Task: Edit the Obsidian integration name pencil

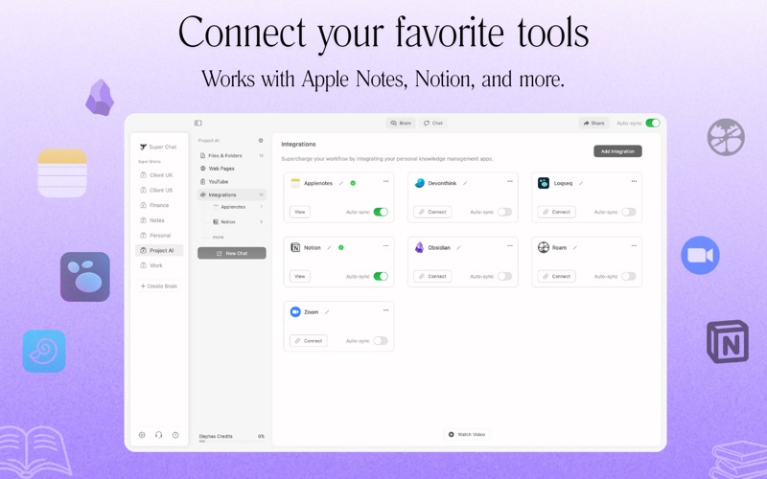Action: click(x=458, y=248)
